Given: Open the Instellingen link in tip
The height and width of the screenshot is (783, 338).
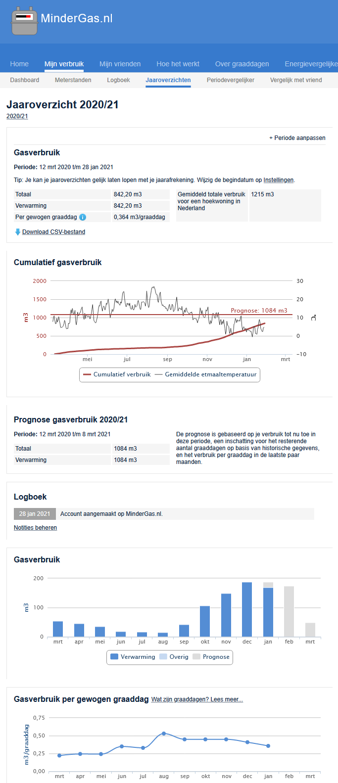Looking at the screenshot, I should click(x=278, y=180).
